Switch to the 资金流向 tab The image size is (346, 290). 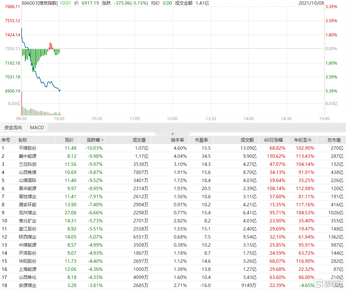pyautogui.click(x=13, y=128)
